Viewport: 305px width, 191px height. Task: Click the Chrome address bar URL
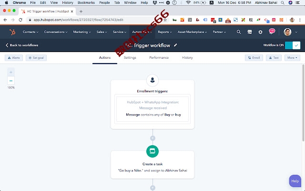(x=78, y=20)
